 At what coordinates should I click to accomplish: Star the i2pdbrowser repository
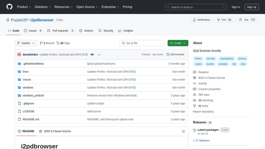tap(248, 20)
